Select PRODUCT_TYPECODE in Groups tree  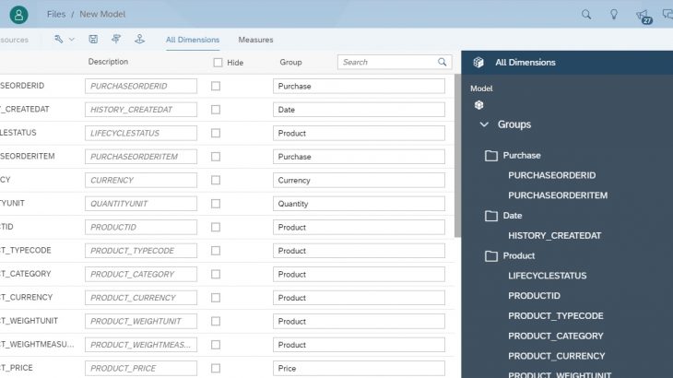(x=556, y=316)
